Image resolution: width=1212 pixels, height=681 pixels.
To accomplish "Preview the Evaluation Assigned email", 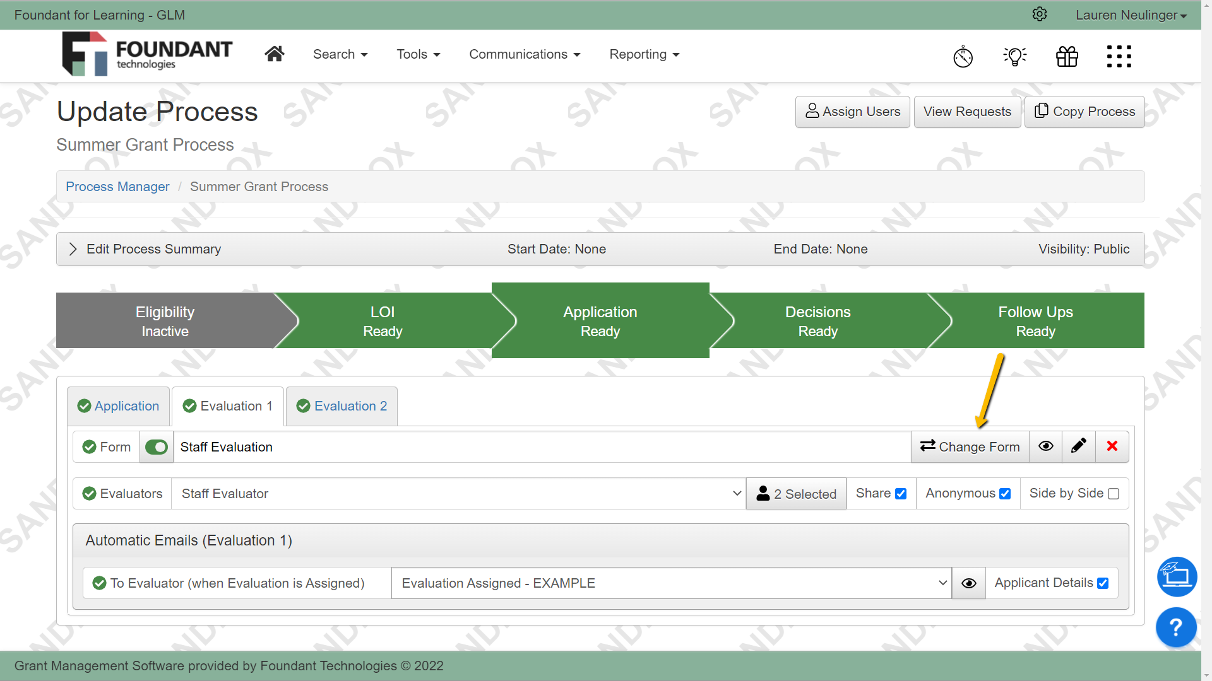I will [968, 583].
